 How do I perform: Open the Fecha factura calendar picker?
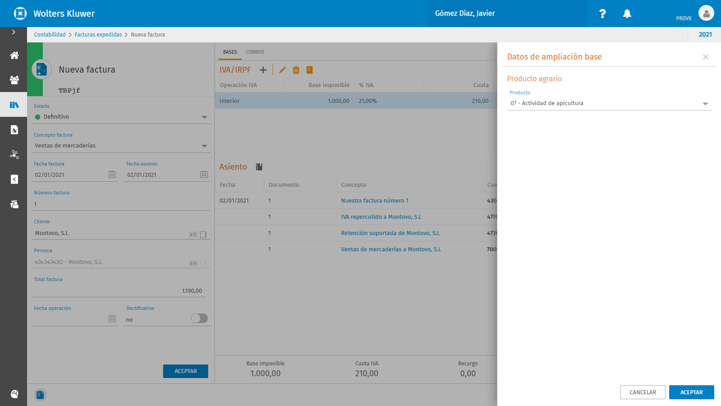(112, 175)
